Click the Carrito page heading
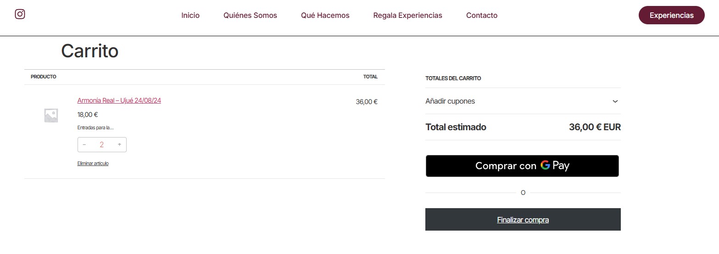This screenshot has height=254, width=719. pyautogui.click(x=89, y=51)
